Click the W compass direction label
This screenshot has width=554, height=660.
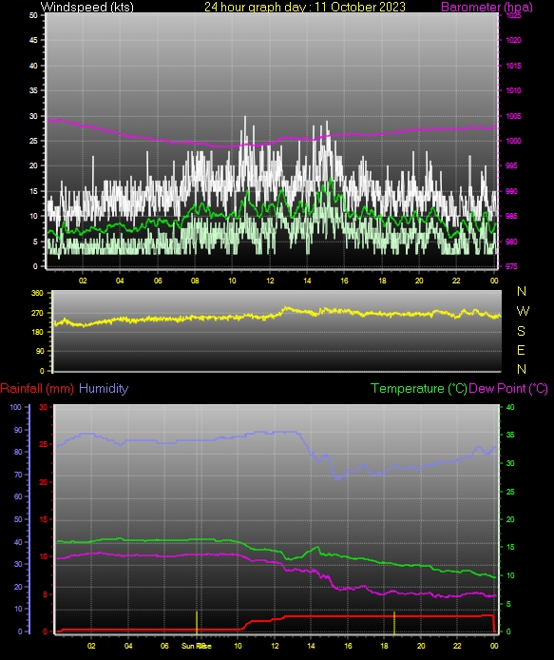click(x=523, y=311)
